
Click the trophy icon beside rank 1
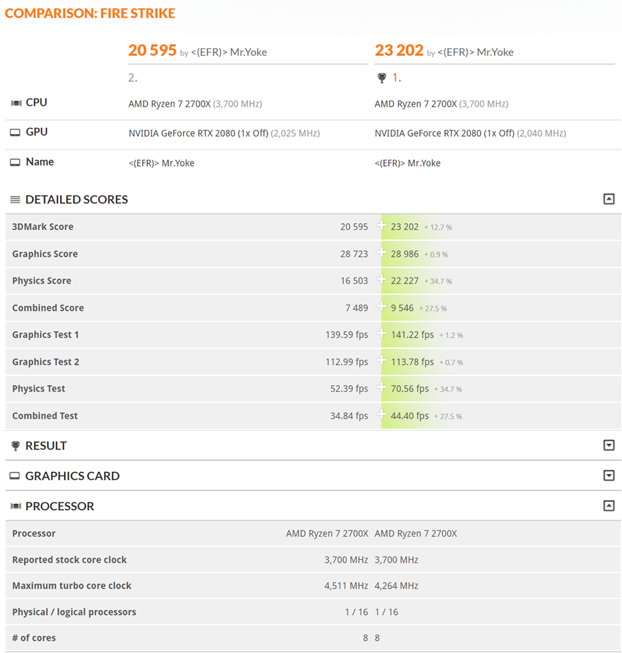coord(382,78)
